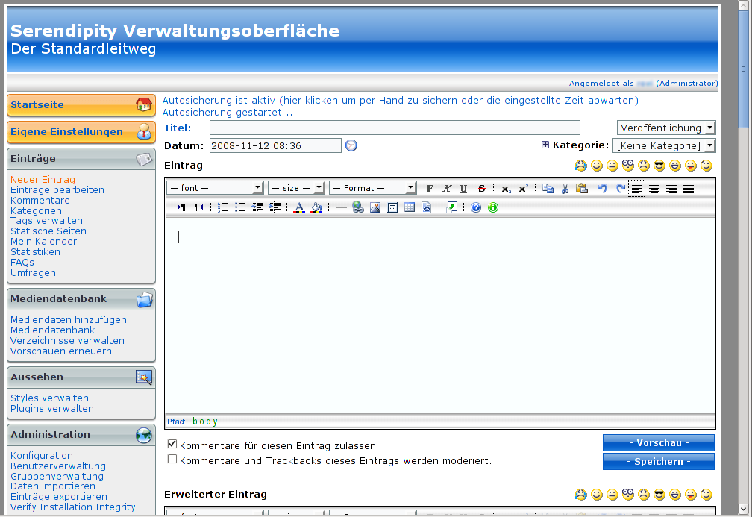
Task: Insert a horizontal rule in the Eintrag editor
Action: 341,207
